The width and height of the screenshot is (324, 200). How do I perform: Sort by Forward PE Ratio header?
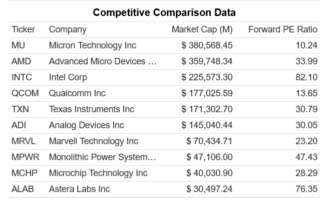(282, 29)
